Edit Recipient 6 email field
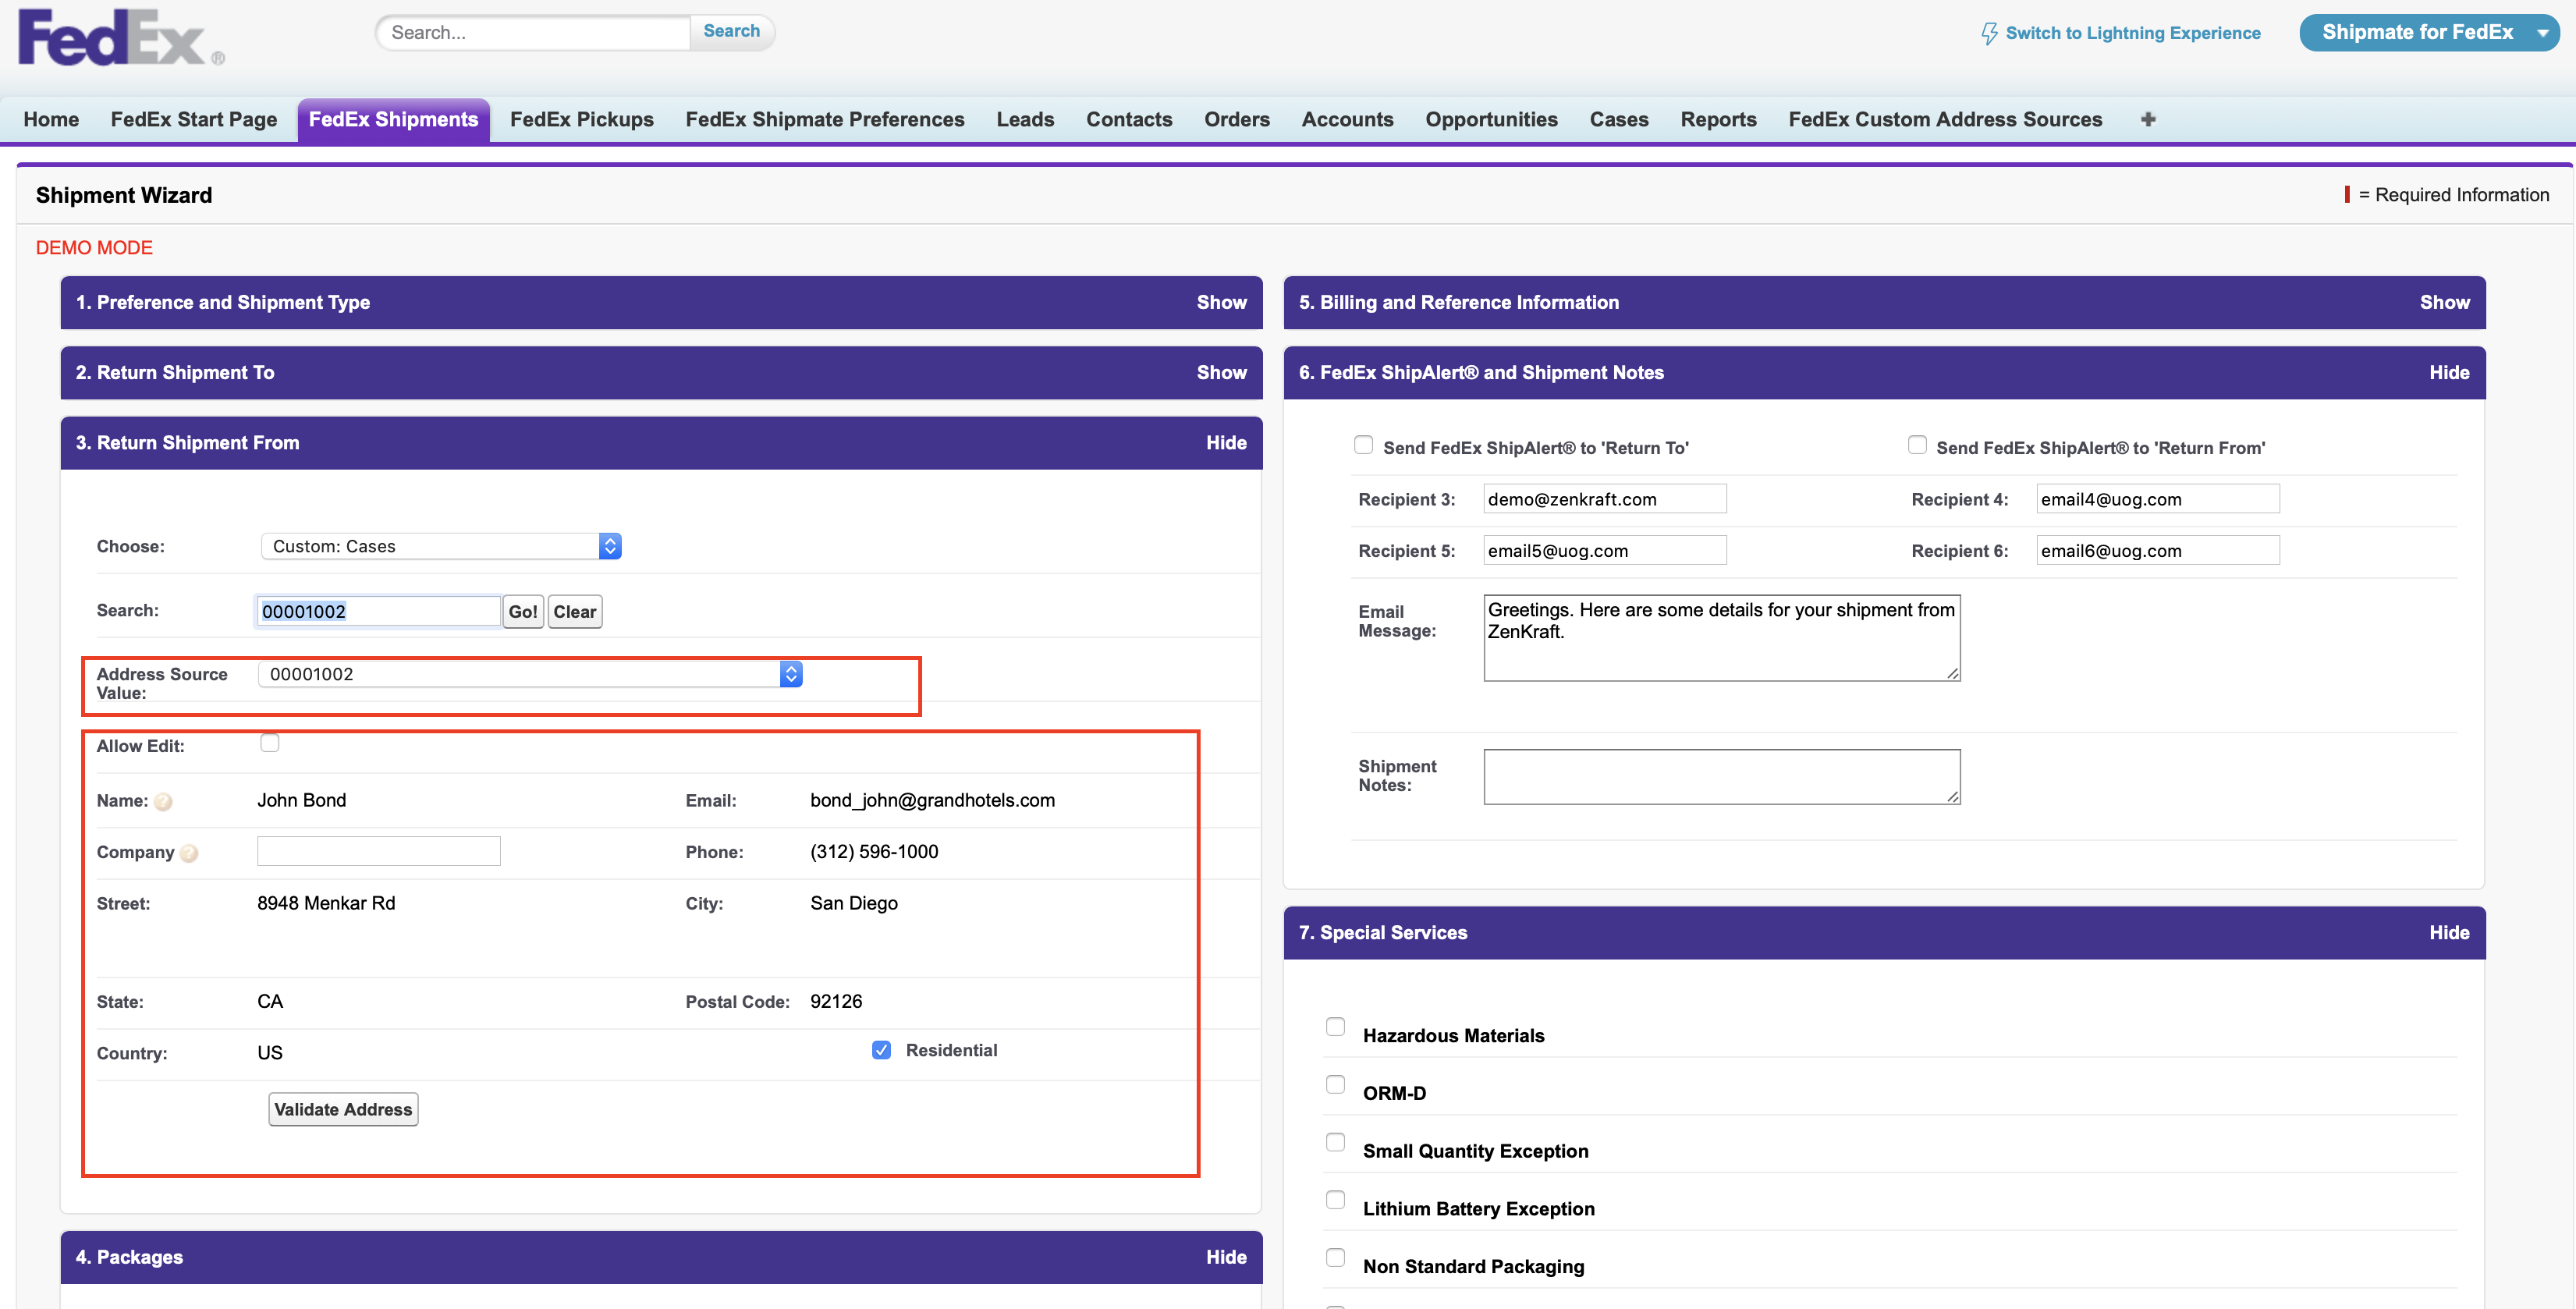The height and width of the screenshot is (1309, 2576). tap(2157, 550)
